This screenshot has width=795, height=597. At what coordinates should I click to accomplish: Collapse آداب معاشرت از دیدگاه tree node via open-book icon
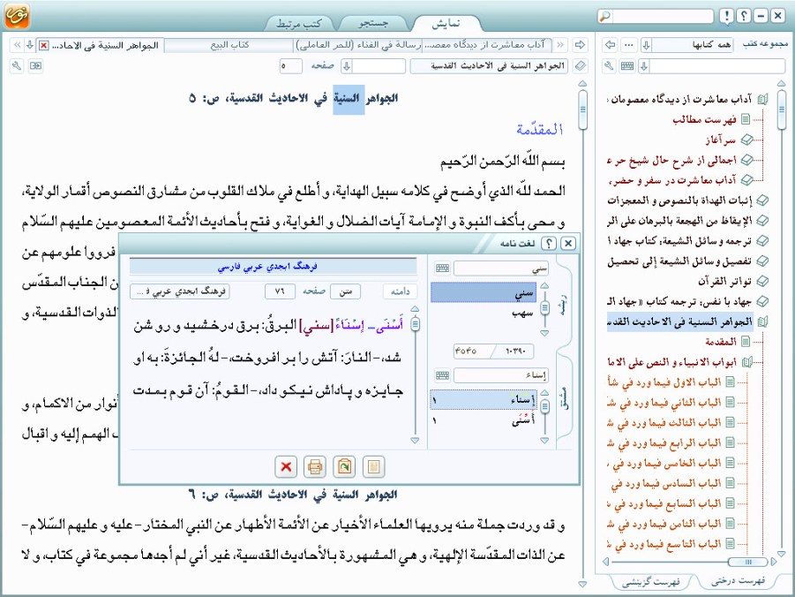click(762, 100)
